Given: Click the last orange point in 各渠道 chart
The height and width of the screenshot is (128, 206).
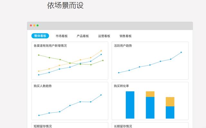Looking at the screenshot, I should pos(101,51).
